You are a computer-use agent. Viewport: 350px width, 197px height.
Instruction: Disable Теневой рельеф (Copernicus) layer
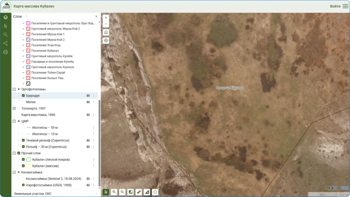[23, 140]
